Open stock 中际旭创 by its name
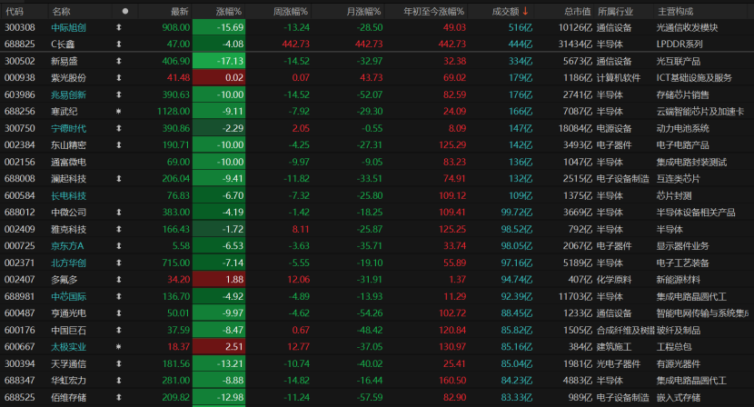 click(x=69, y=28)
